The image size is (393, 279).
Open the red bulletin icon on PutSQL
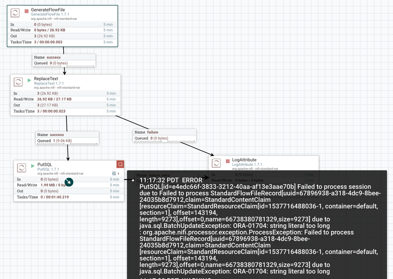click(120, 164)
